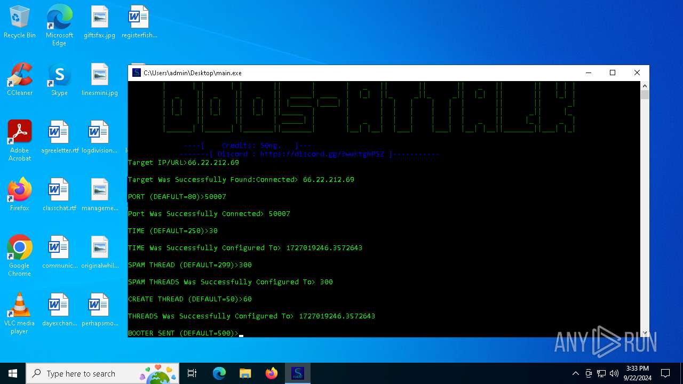Open Task View on the taskbar
683x384 pixels.
point(192,373)
